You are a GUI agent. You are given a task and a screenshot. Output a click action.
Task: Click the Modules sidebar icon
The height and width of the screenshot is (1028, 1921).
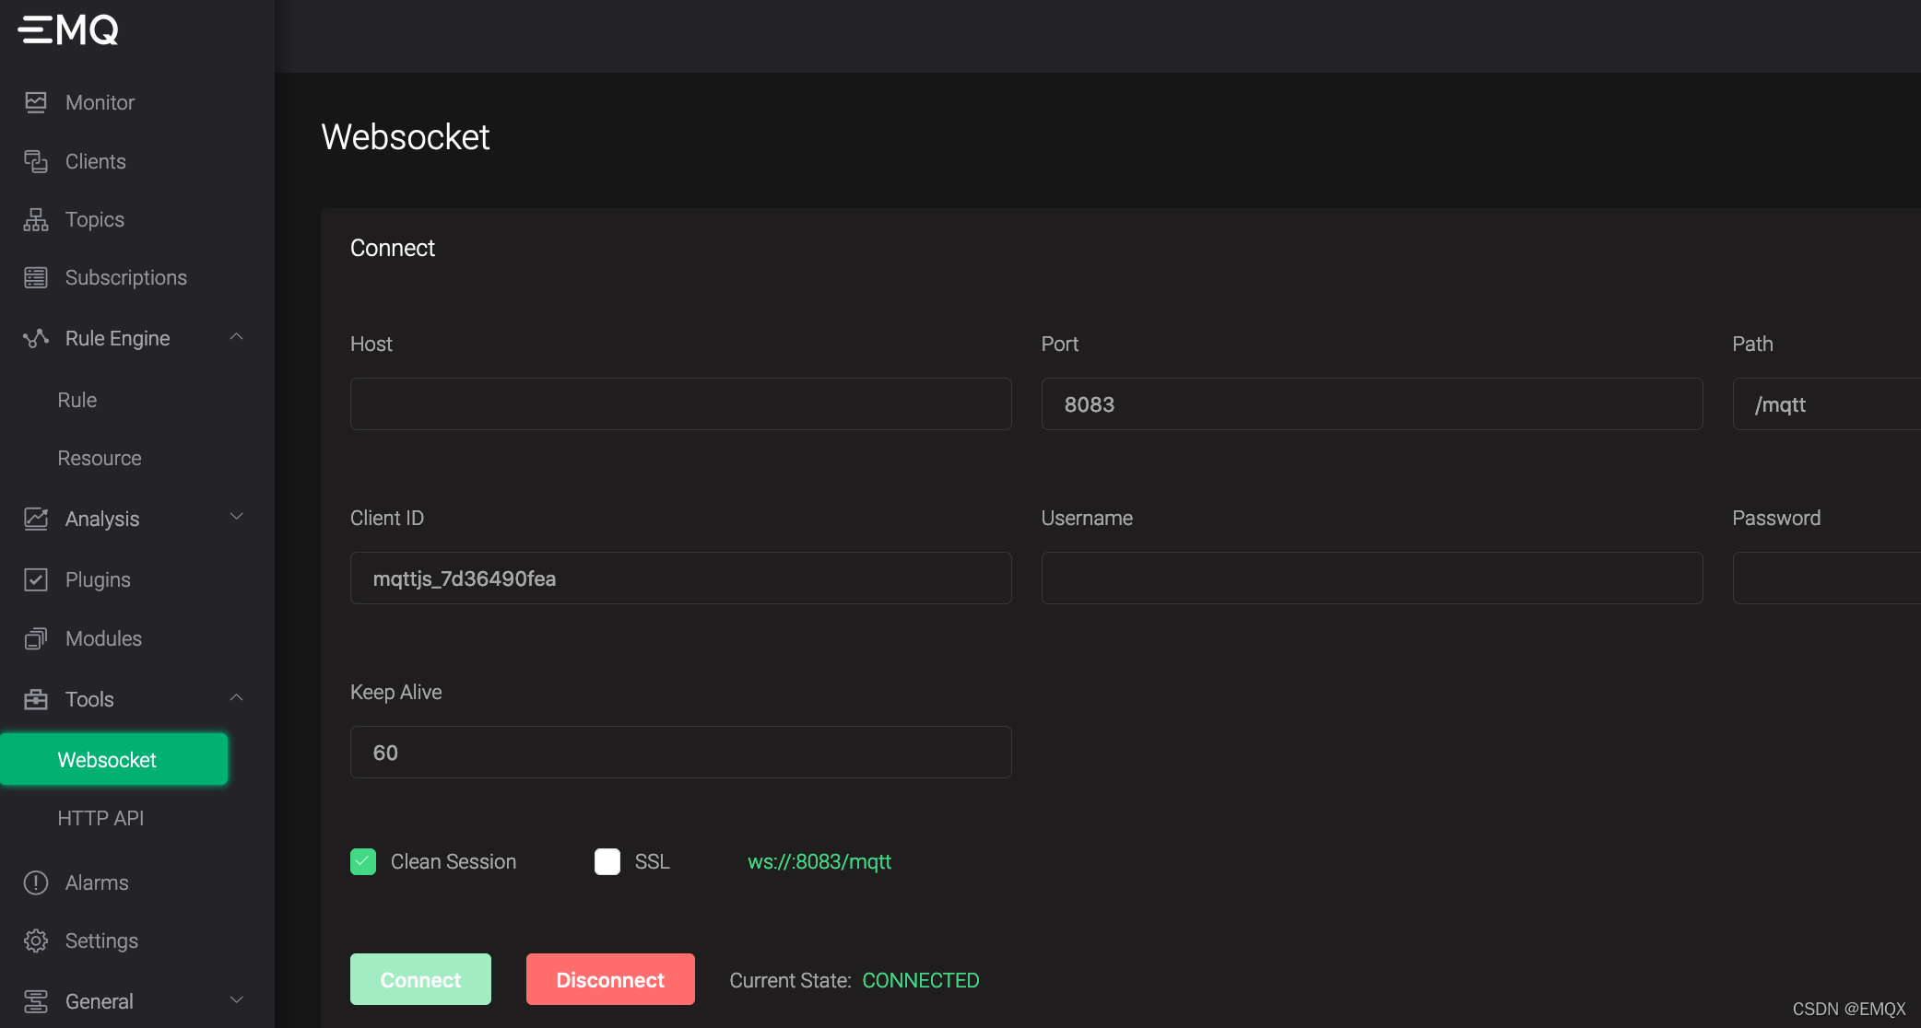[x=35, y=637]
